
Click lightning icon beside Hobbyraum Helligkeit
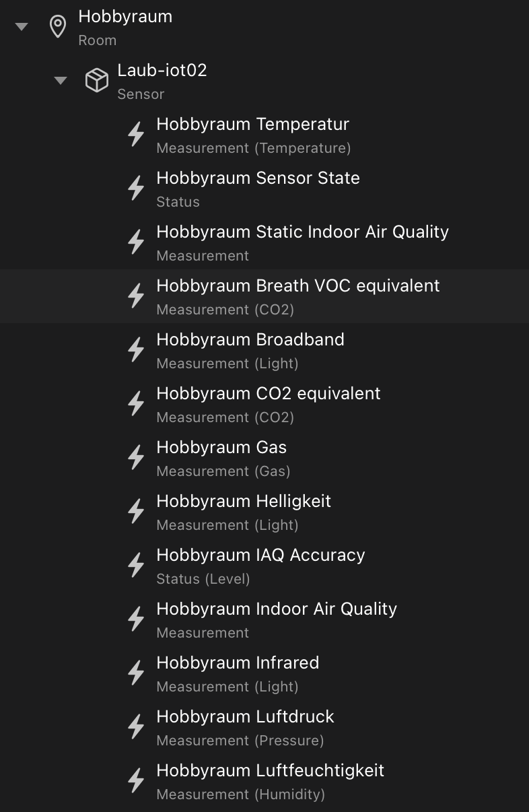[137, 511]
